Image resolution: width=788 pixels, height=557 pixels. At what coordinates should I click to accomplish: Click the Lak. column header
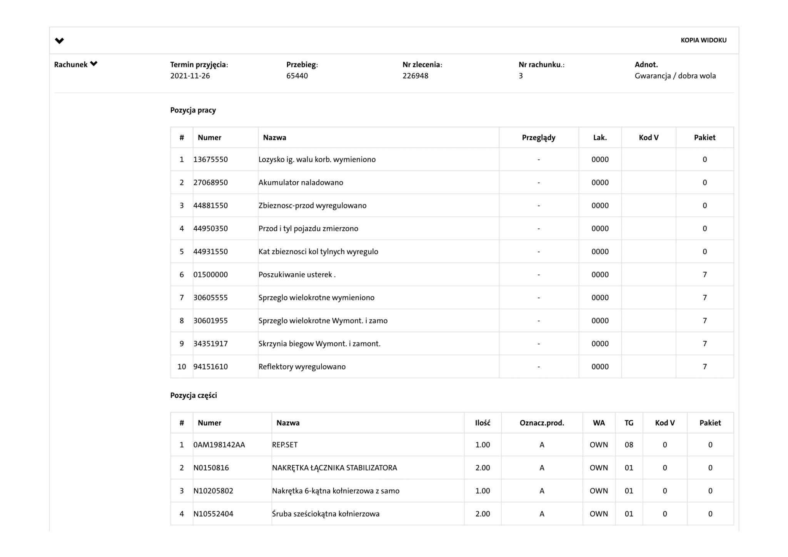pos(599,137)
